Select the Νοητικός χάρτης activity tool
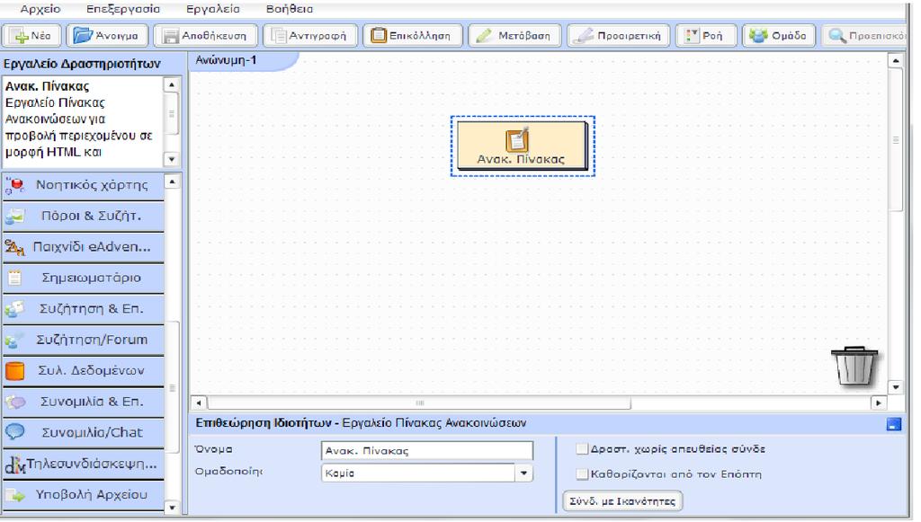 click(83, 185)
